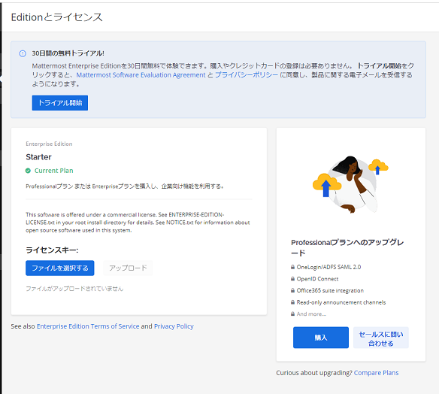The height and width of the screenshot is (394, 439).
Task: Click lock icon beside Office365 suite integration
Action: pyautogui.click(x=292, y=290)
